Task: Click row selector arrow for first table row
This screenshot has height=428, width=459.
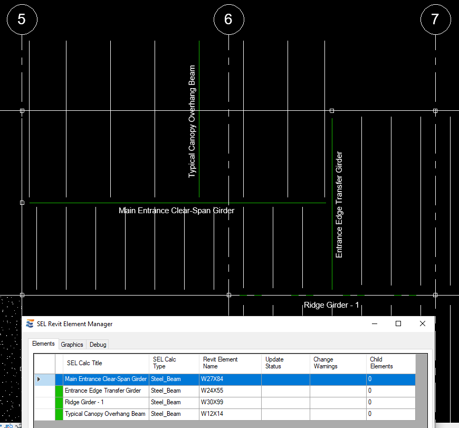Action: (x=39, y=379)
